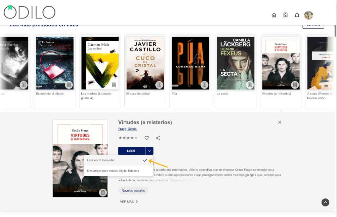The height and width of the screenshot is (217, 337).
Task: Click the ebook format icon on Púa's cover
Action: [205, 85]
